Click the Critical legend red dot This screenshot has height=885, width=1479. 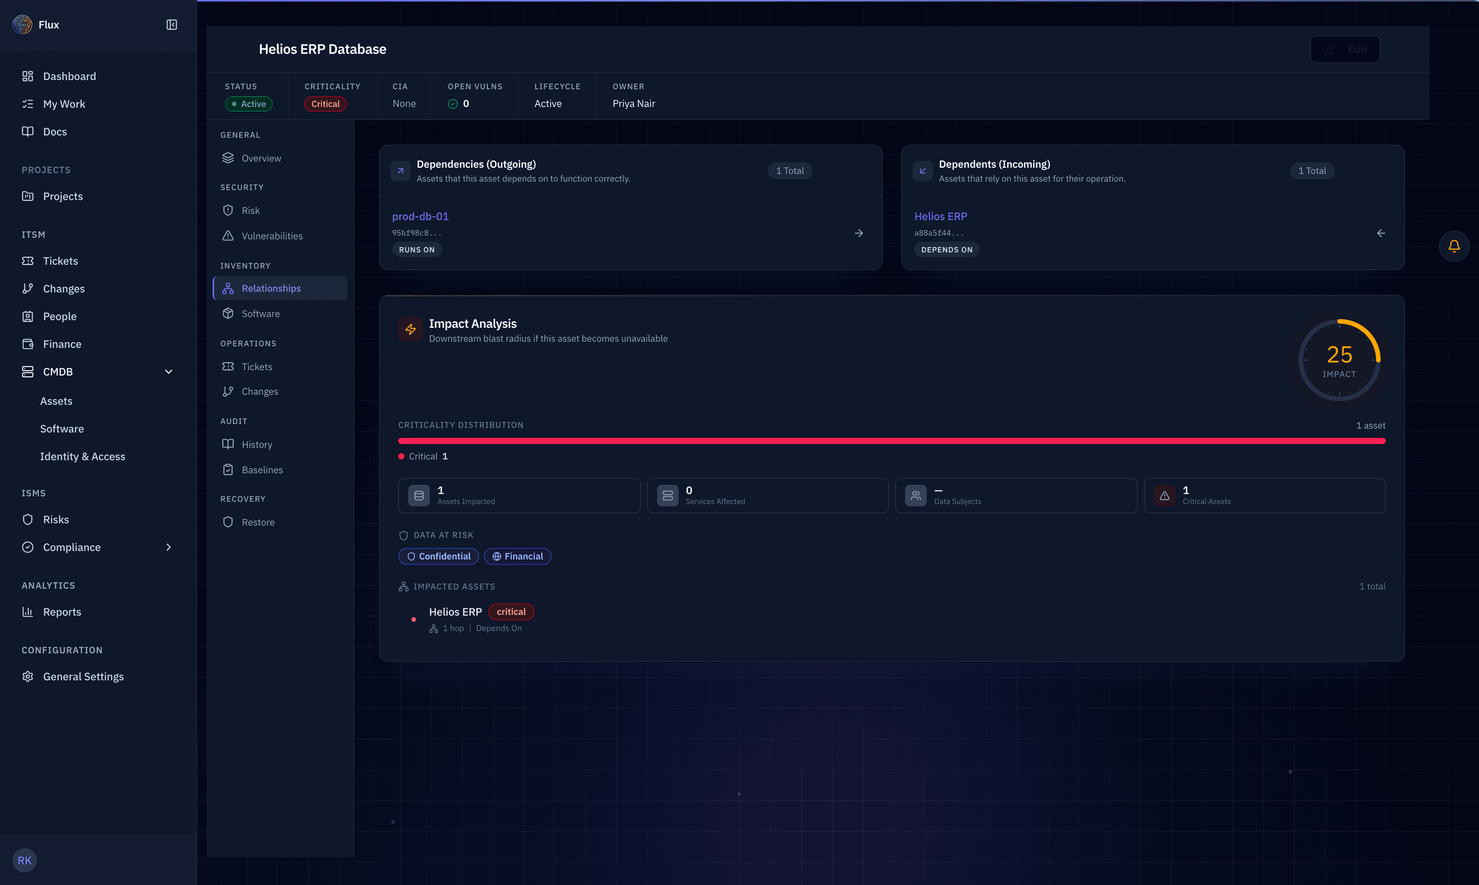401,457
